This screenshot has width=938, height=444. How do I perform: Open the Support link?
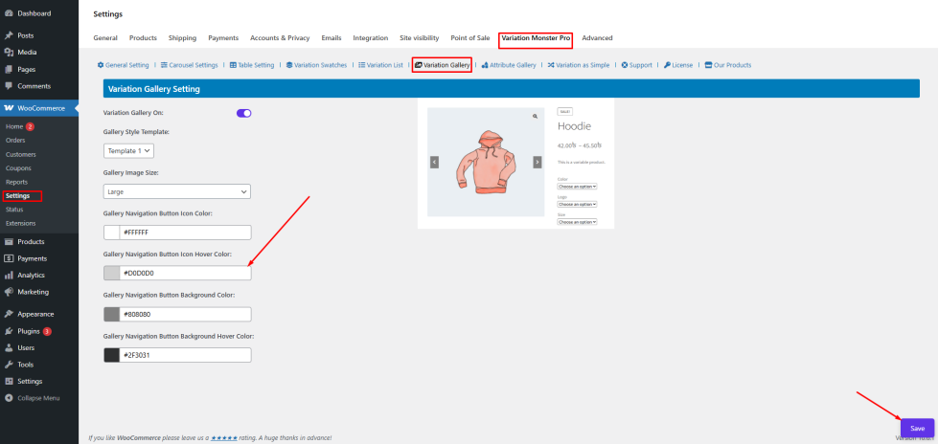(636, 65)
